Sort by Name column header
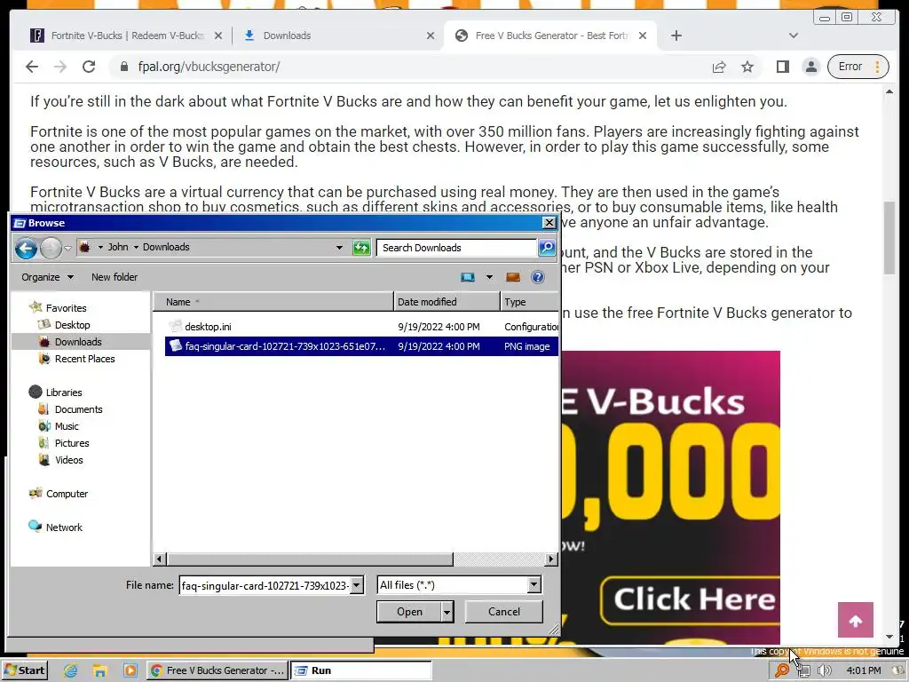The height and width of the screenshot is (682, 909). tap(273, 302)
